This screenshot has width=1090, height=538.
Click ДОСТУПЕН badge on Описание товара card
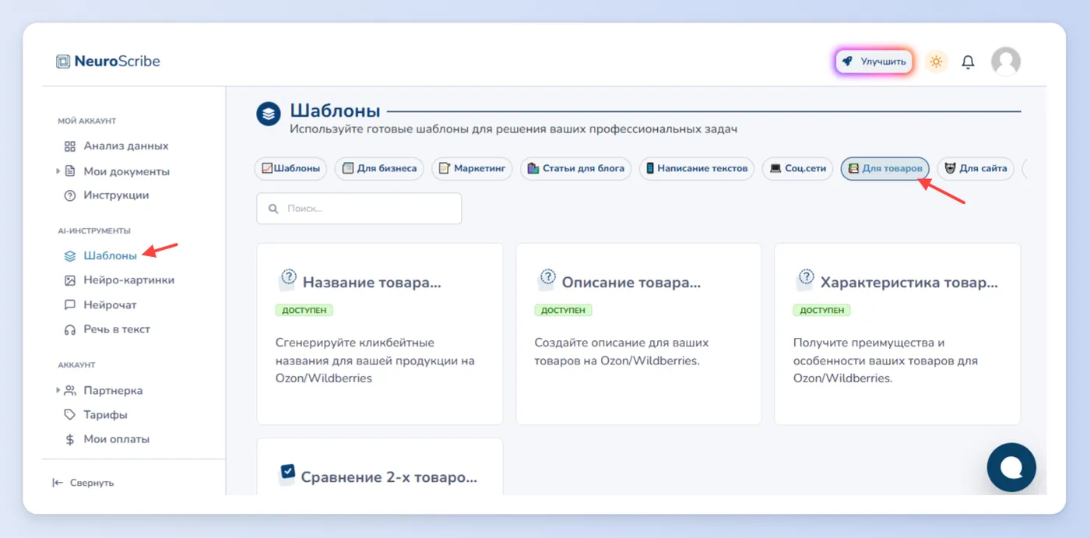click(564, 310)
